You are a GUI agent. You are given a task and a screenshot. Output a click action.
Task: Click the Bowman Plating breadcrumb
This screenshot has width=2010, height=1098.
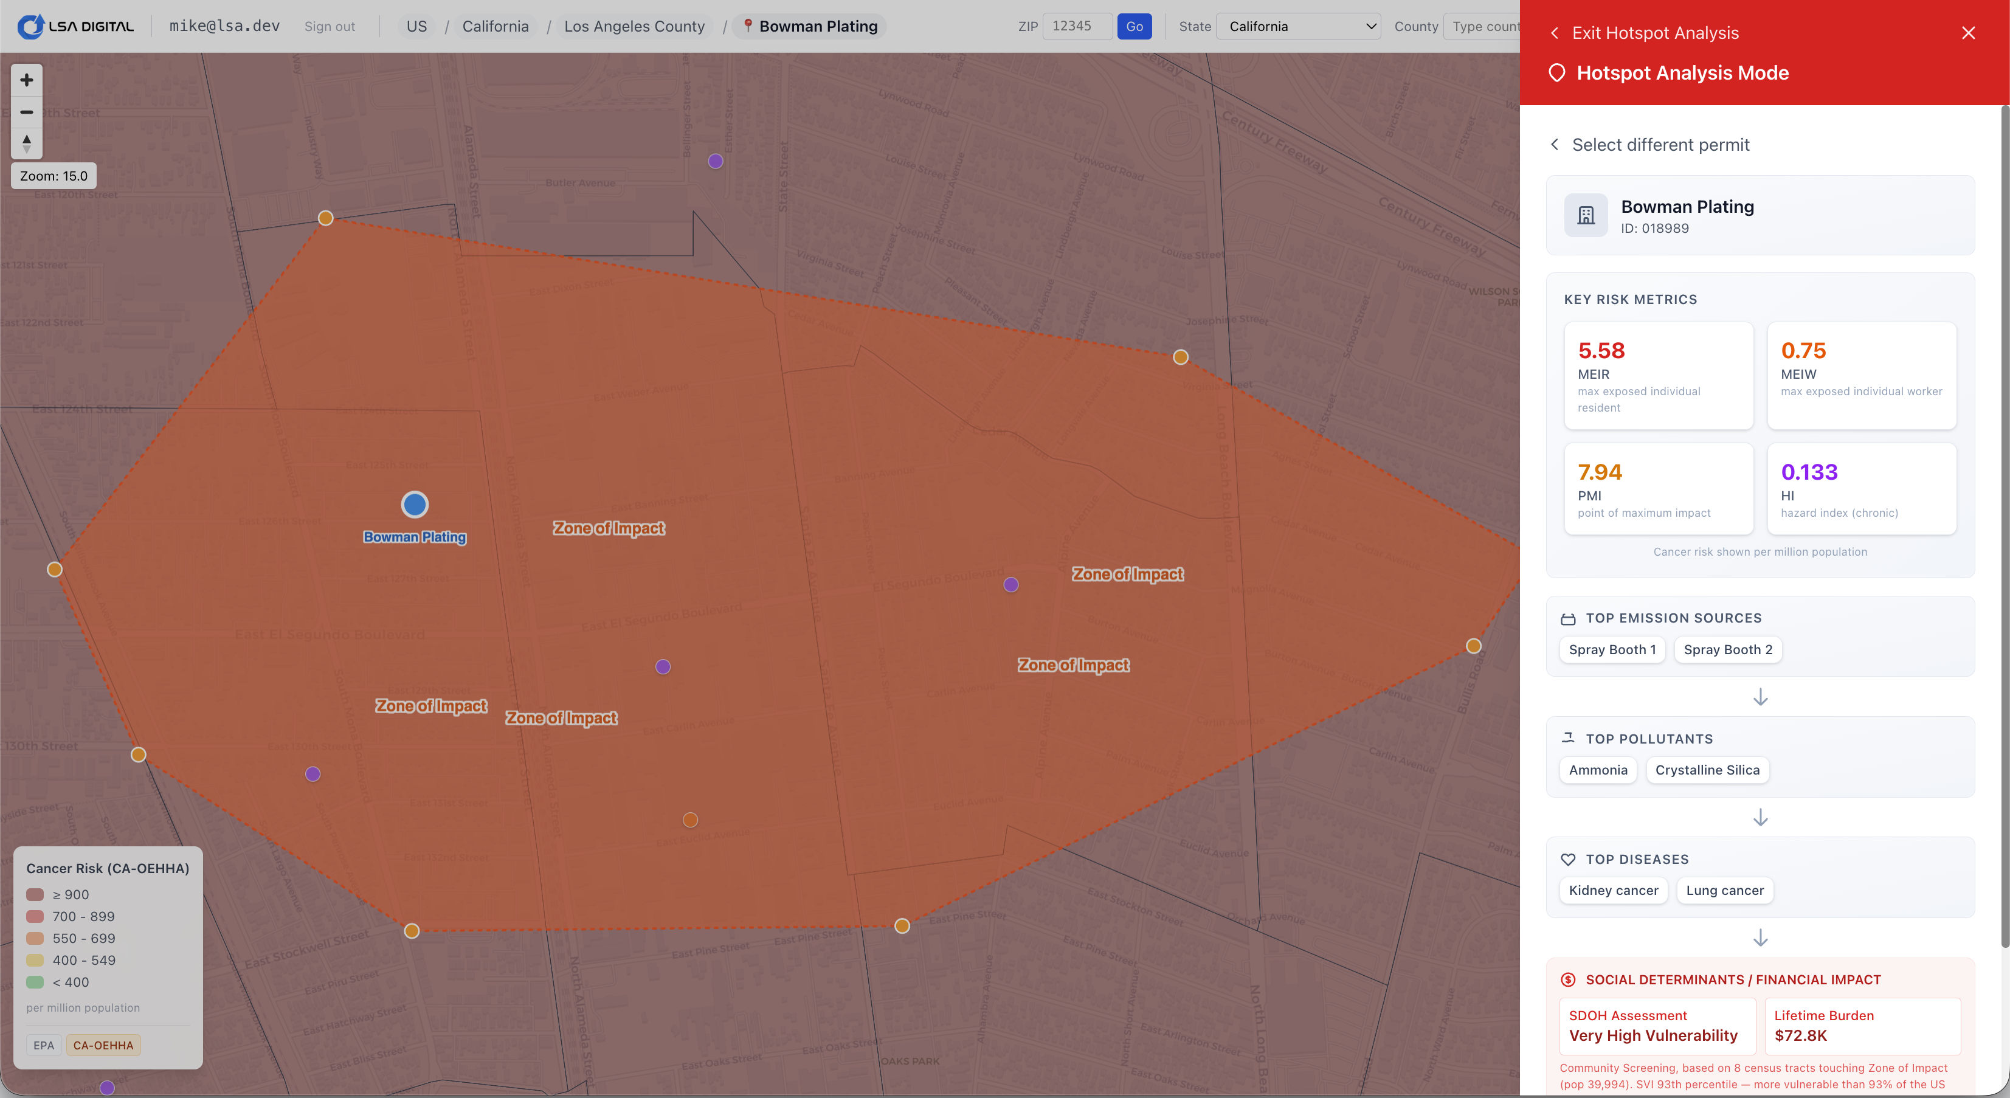pyautogui.click(x=809, y=27)
